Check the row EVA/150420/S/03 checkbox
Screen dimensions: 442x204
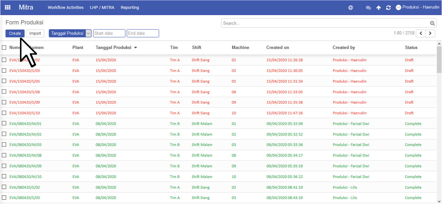point(4,71)
